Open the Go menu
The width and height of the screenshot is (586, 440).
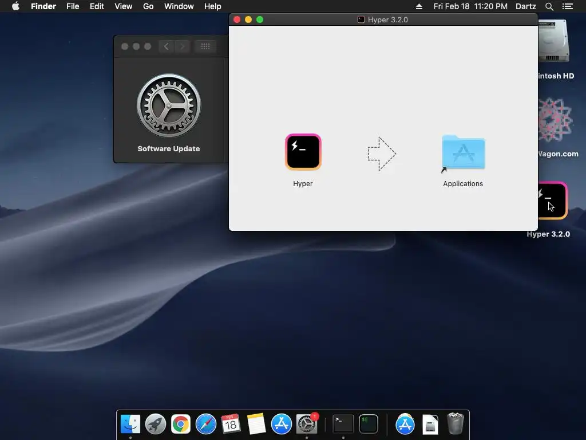148,6
